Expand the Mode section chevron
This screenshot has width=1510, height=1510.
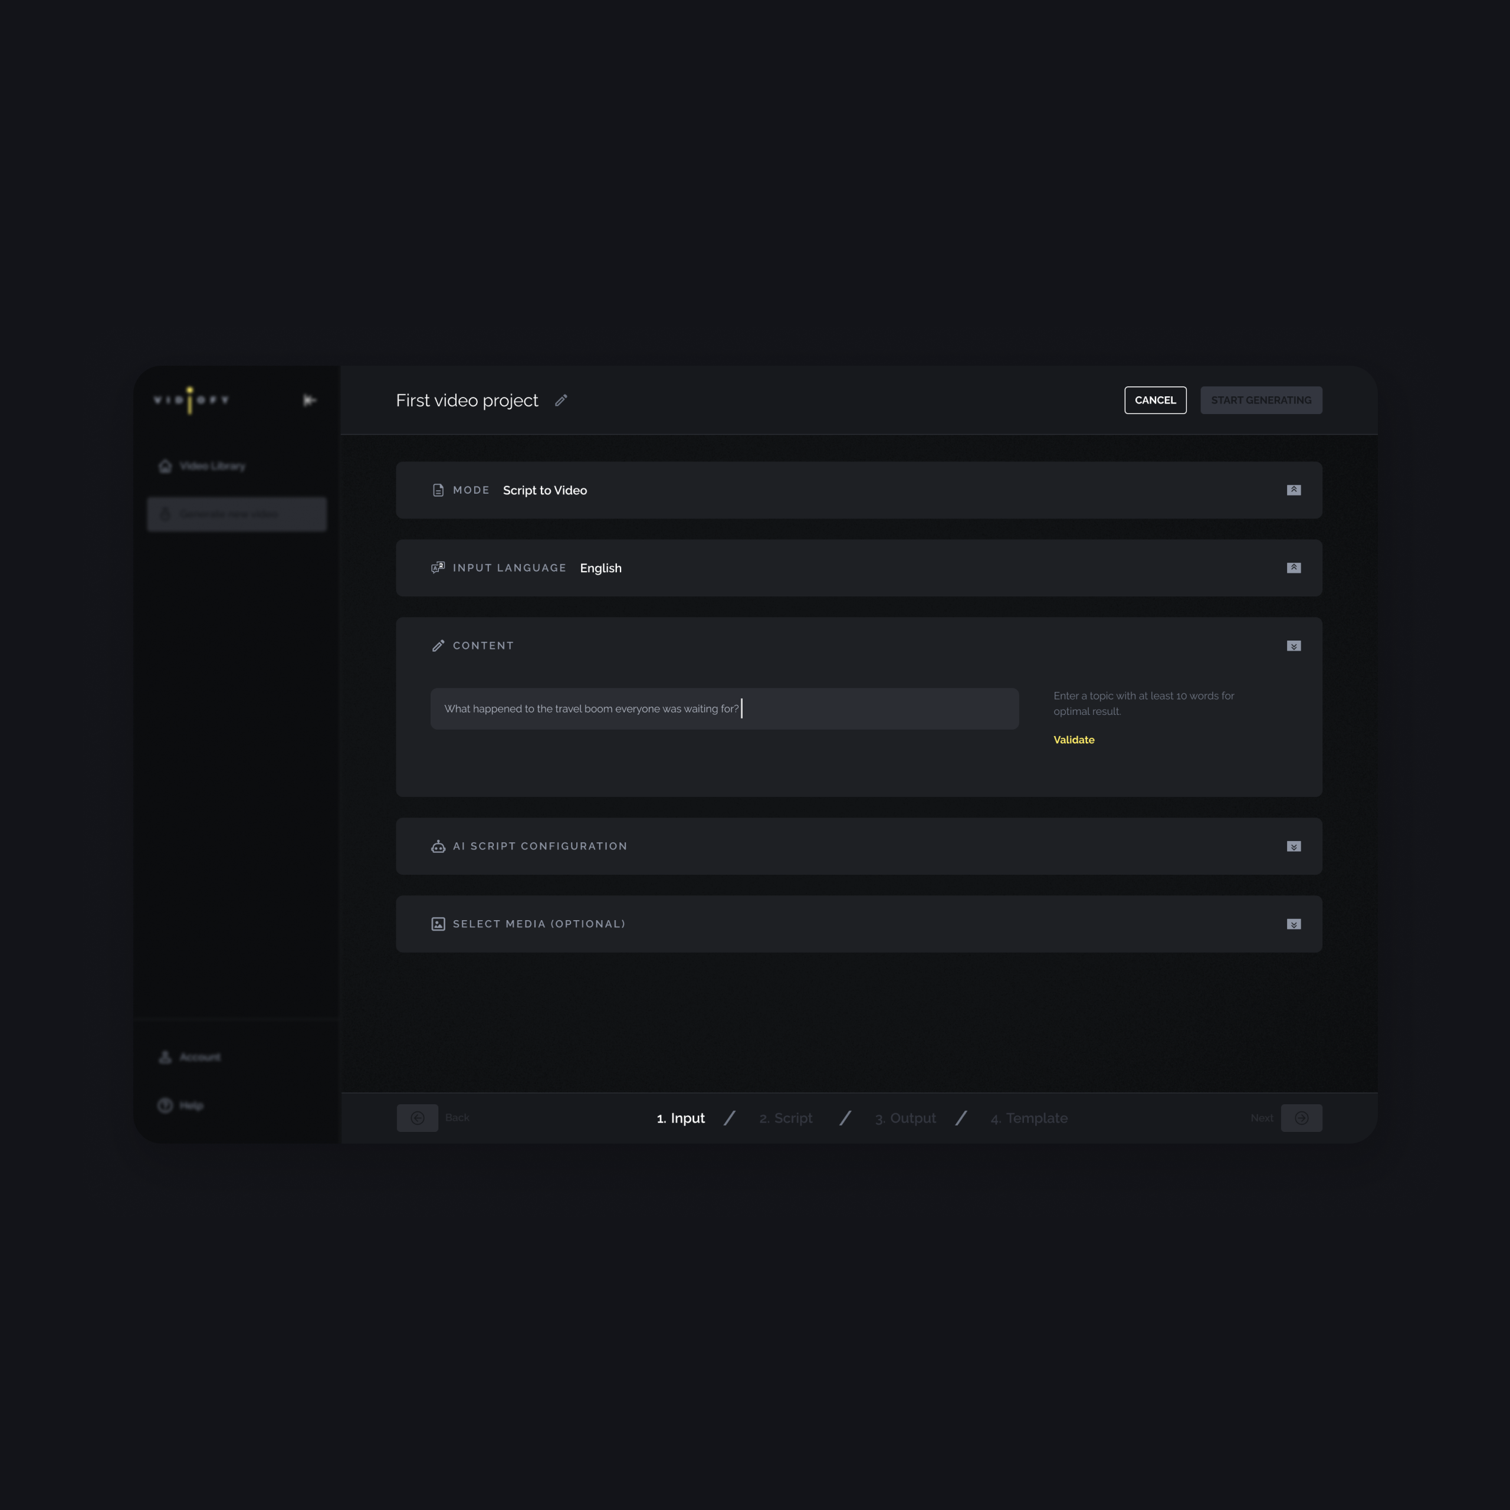pyautogui.click(x=1294, y=490)
